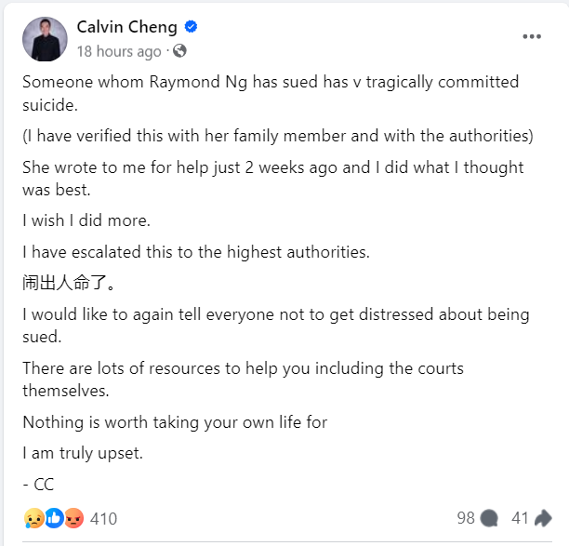Click the "I wish I did more." line
Image resolution: width=569 pixels, height=546 pixels.
tap(86, 220)
